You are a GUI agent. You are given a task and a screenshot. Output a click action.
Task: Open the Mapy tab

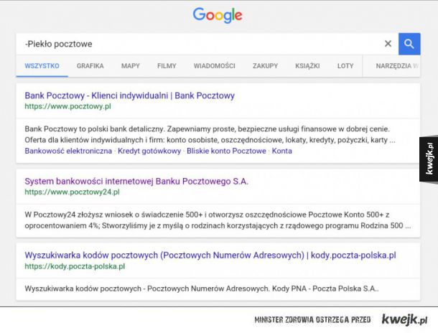click(130, 66)
